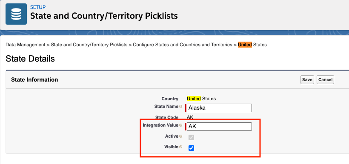Viewport: 349px width, 164px height.
Task: Click the SETUP label above the title
Action: click(38, 7)
